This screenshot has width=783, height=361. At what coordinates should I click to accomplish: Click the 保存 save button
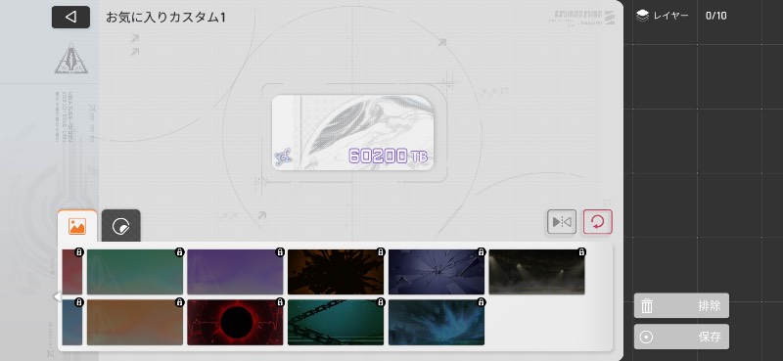(681, 337)
